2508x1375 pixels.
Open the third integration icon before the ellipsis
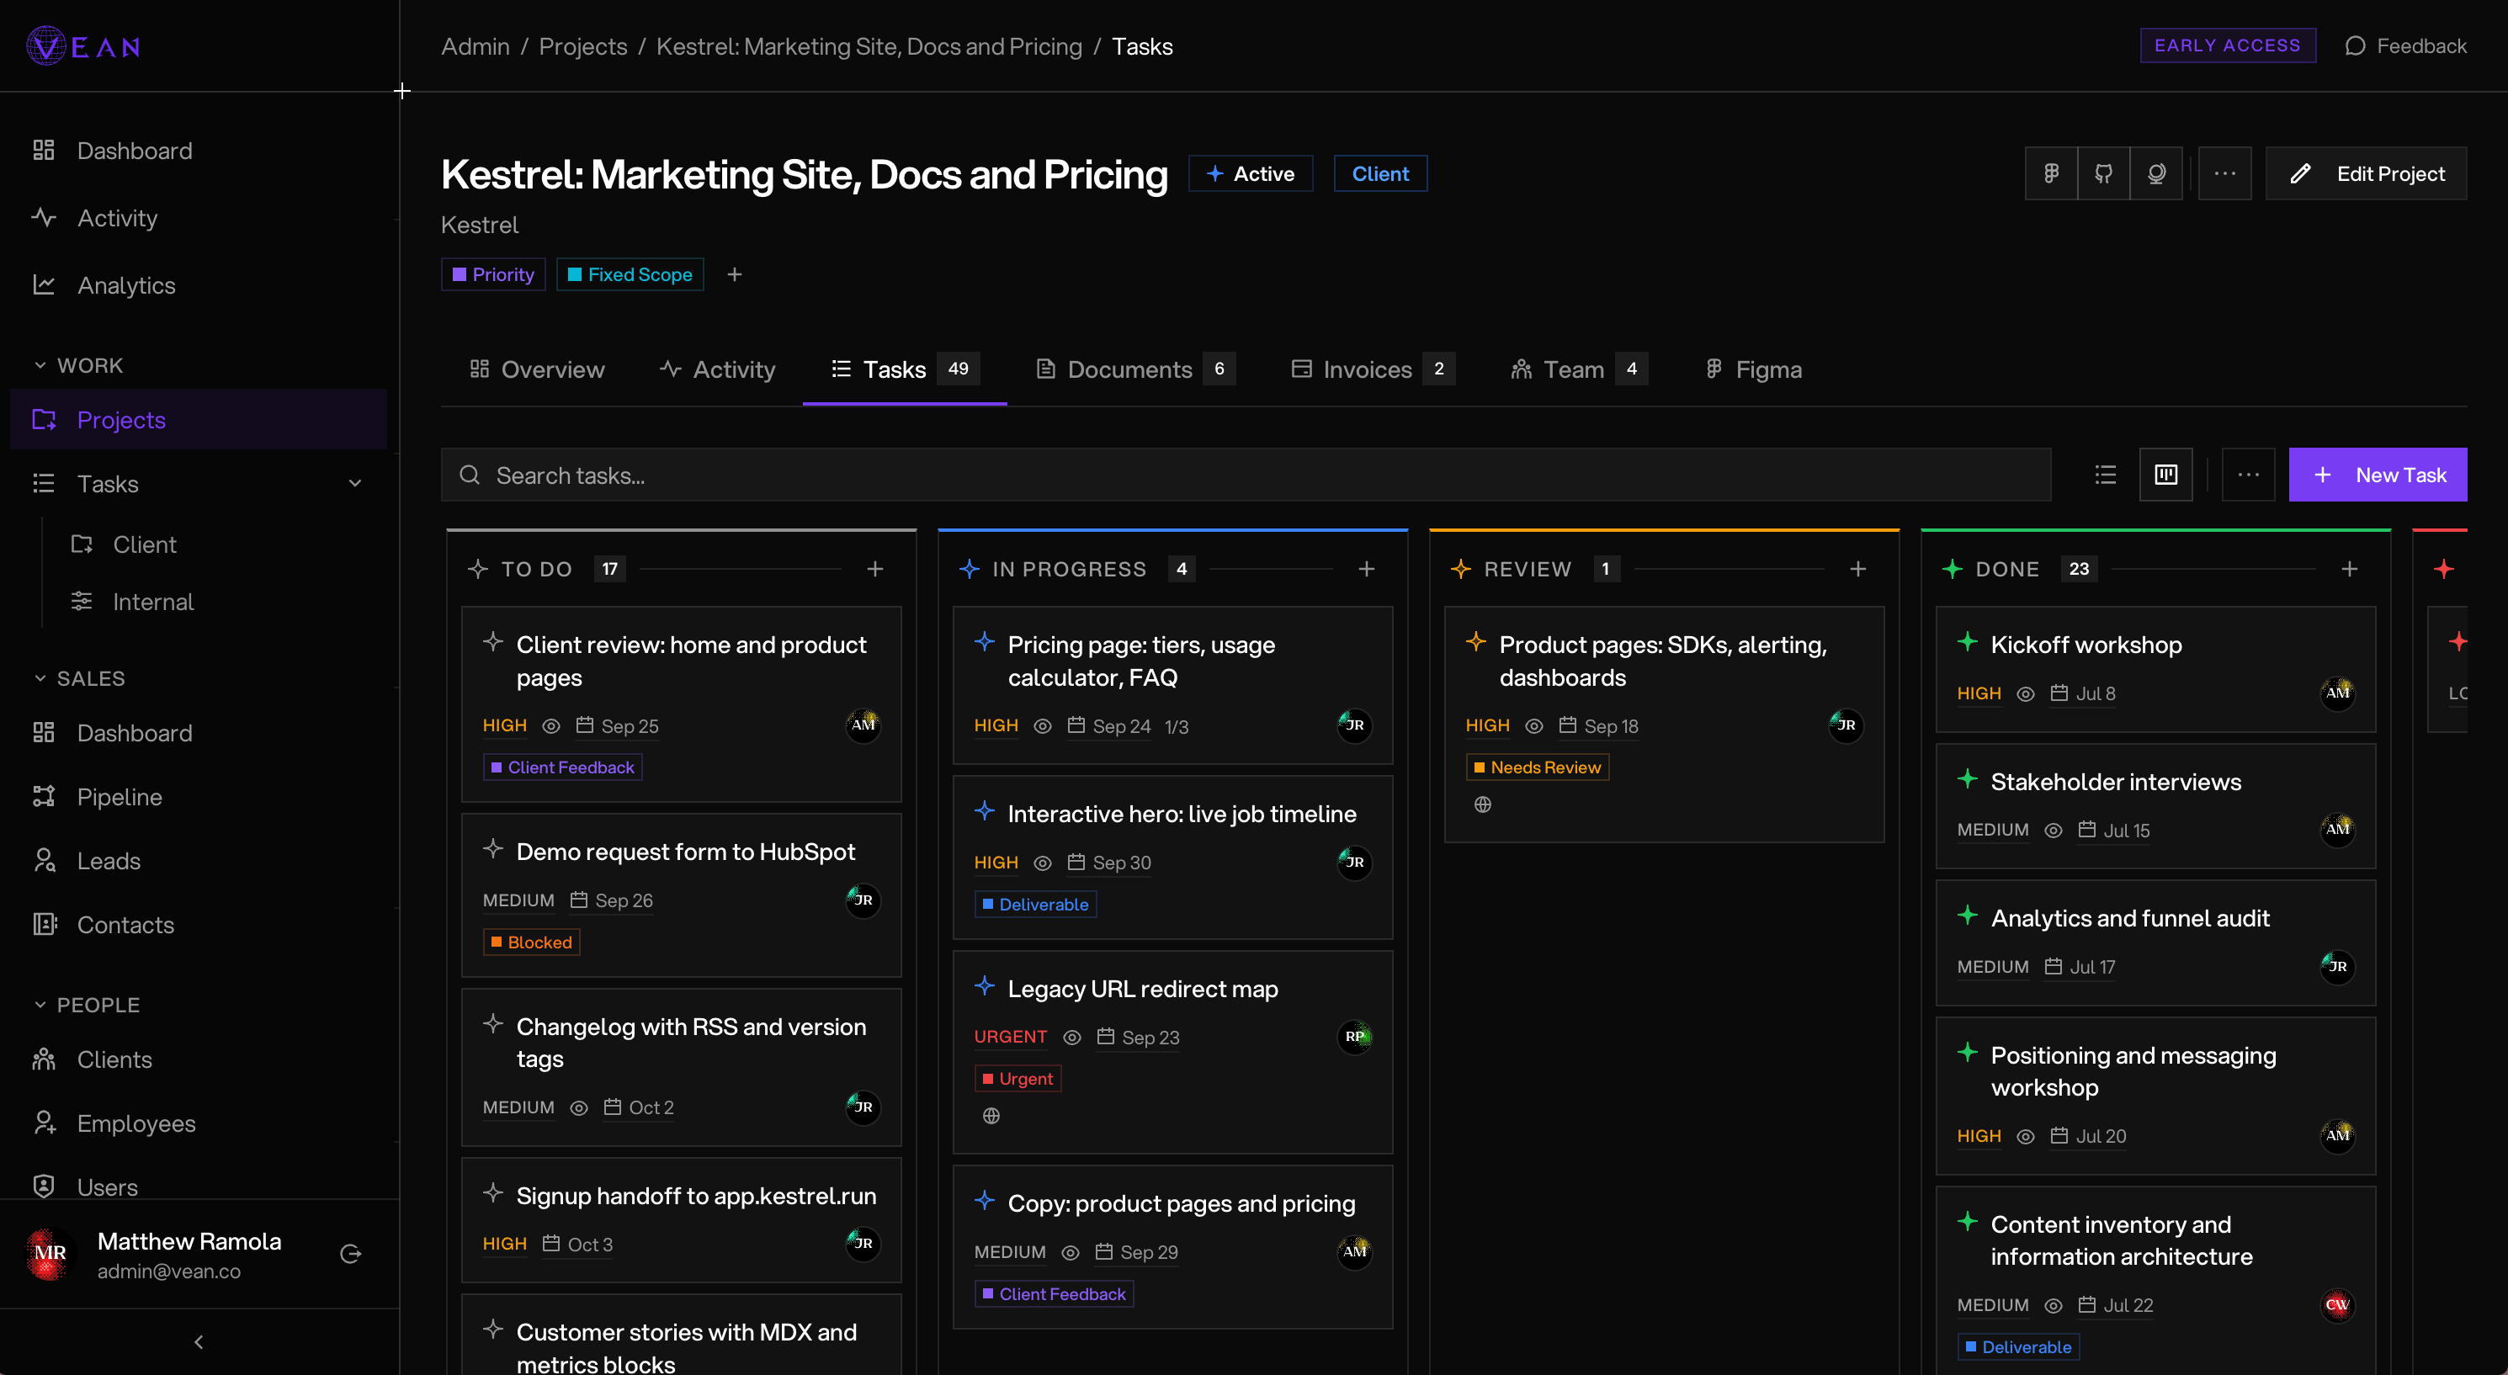click(2156, 173)
